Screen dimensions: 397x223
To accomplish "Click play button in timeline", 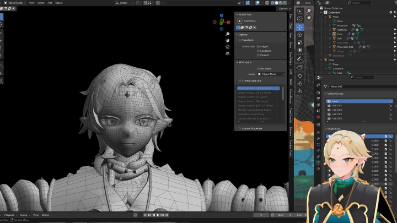I will coord(158,215).
